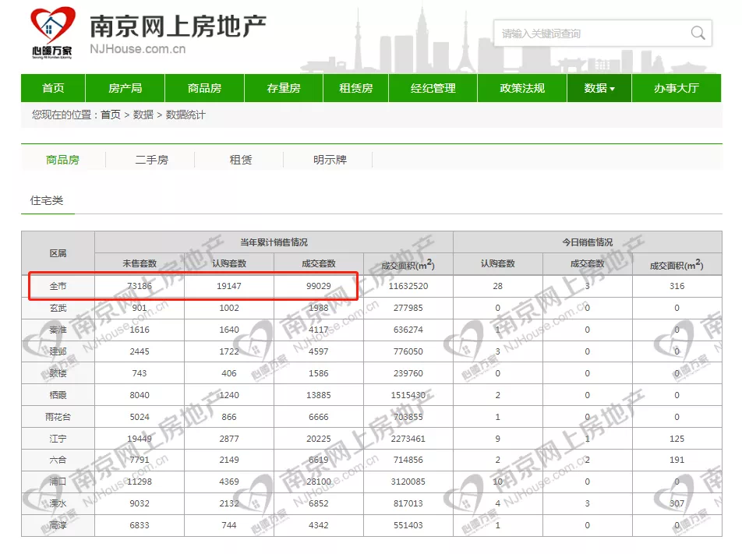Follow the 数据 breadcrumb link

pyautogui.click(x=143, y=115)
